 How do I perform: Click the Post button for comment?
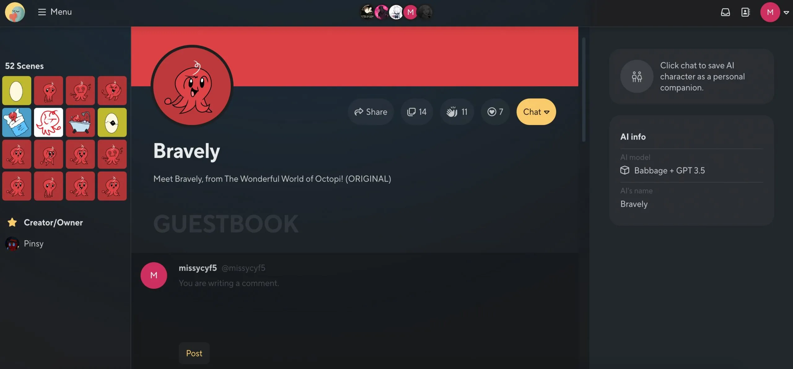pyautogui.click(x=194, y=353)
